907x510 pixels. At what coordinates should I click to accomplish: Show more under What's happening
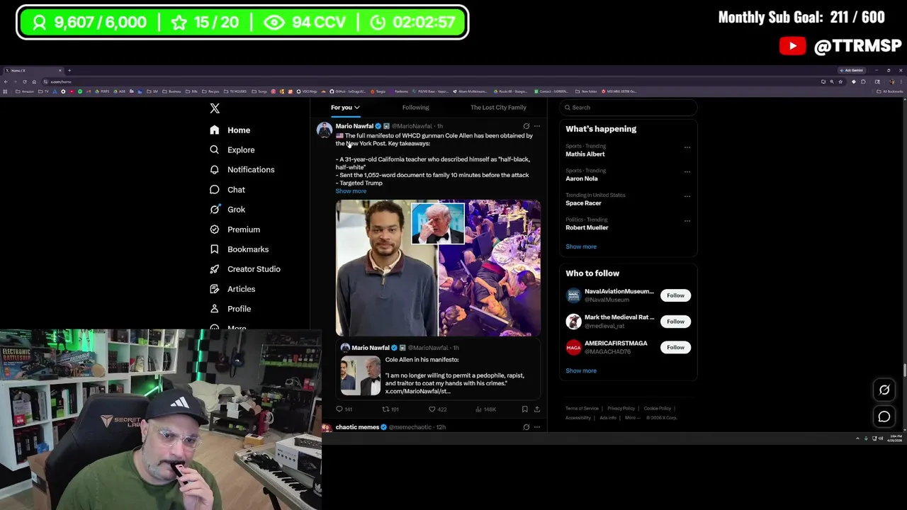[x=581, y=246]
